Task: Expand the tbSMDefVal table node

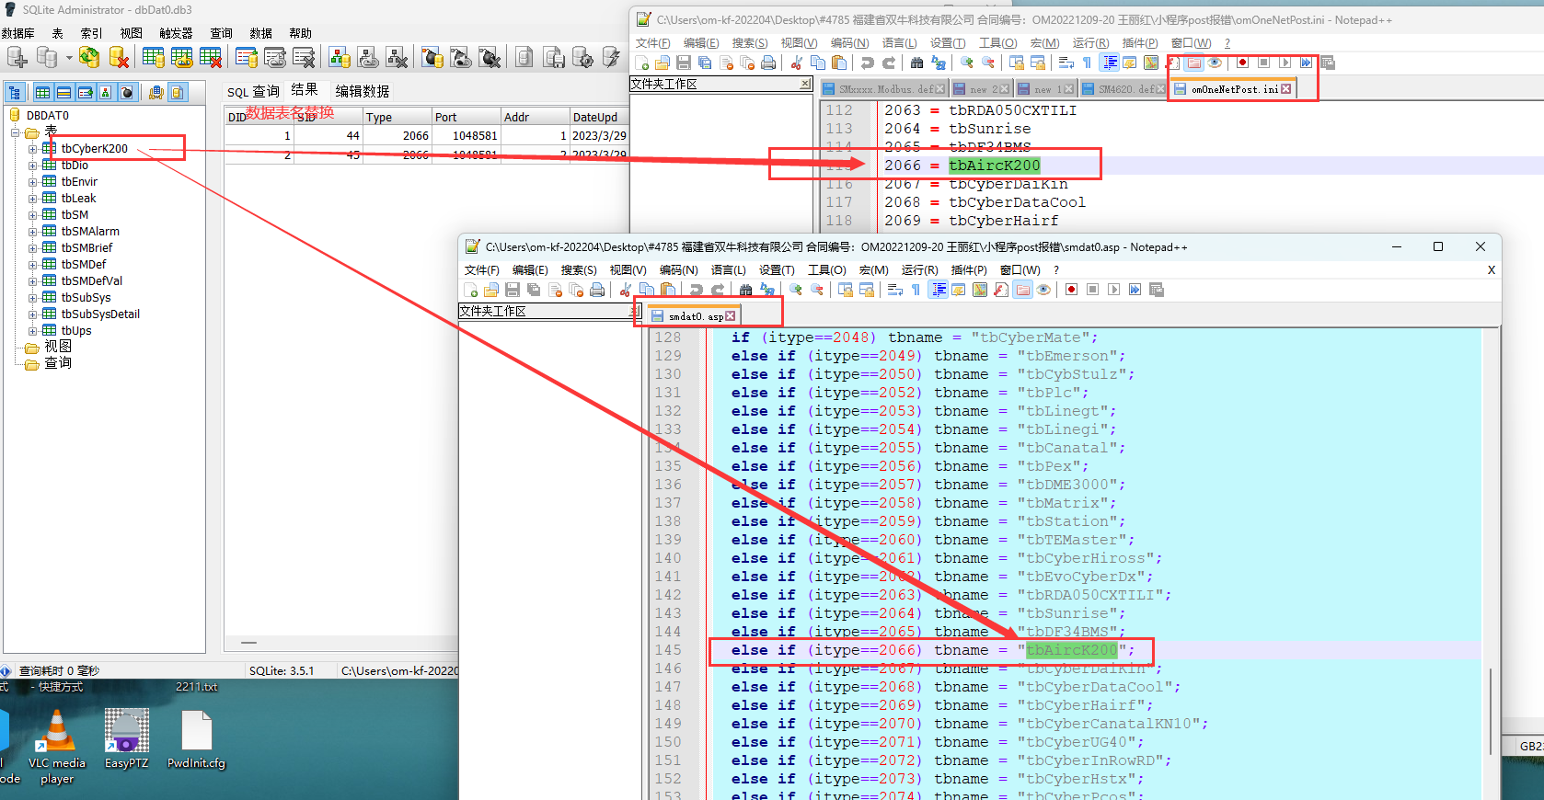Action: pos(33,281)
